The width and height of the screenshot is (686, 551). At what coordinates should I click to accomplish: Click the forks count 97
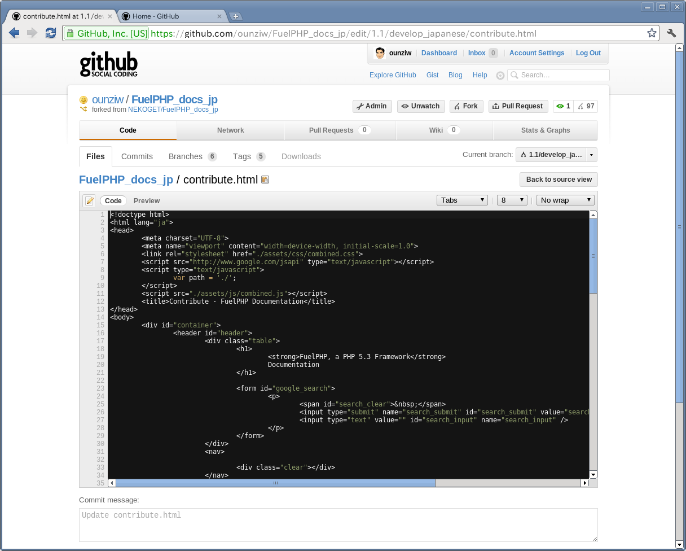pos(586,106)
